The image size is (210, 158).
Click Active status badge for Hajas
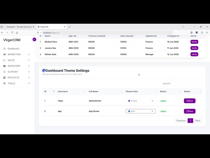point(163,101)
